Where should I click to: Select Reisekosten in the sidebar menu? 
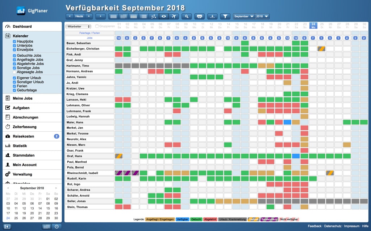24,136
